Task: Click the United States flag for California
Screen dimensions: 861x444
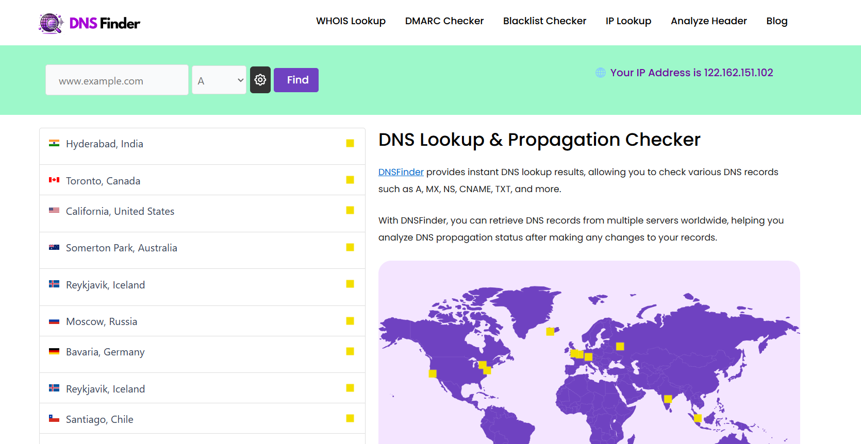Action: (54, 210)
